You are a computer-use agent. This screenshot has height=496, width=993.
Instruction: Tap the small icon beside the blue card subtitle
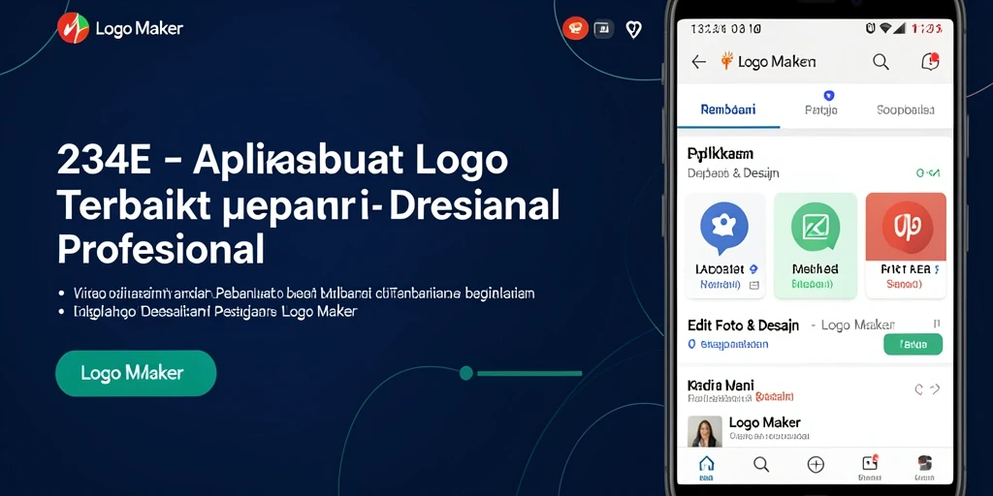click(753, 286)
